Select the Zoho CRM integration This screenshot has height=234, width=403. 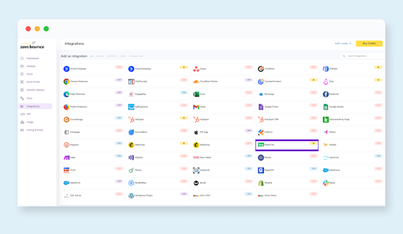click(222, 195)
